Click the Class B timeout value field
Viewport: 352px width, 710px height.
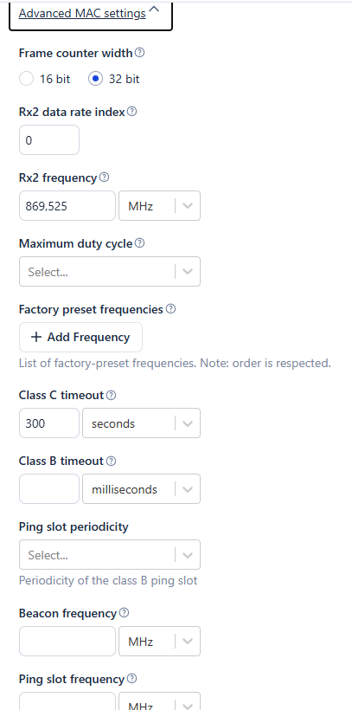point(48,489)
